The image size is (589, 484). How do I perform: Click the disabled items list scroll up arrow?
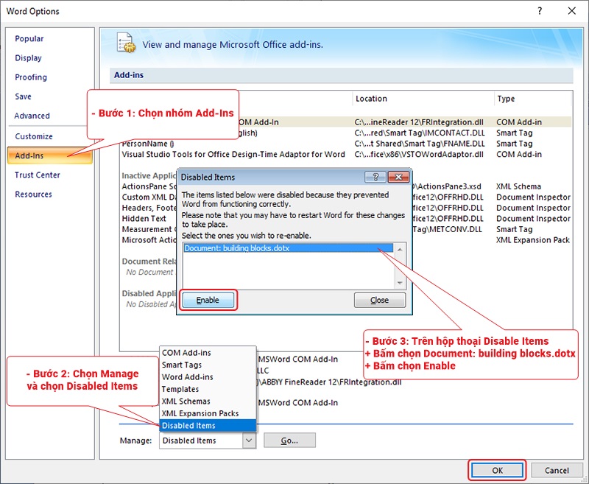(x=400, y=249)
